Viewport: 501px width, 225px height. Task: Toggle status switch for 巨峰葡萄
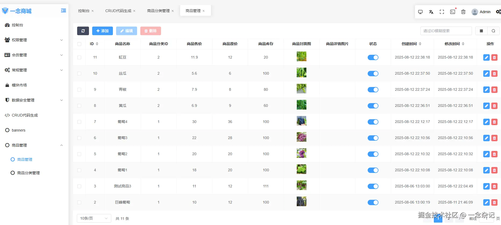point(373,202)
